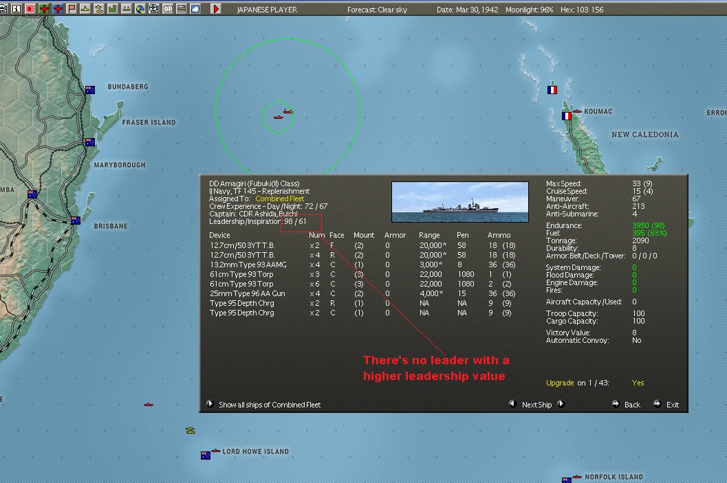Go to next ship with right arrow
The height and width of the screenshot is (483, 727).
point(561,404)
